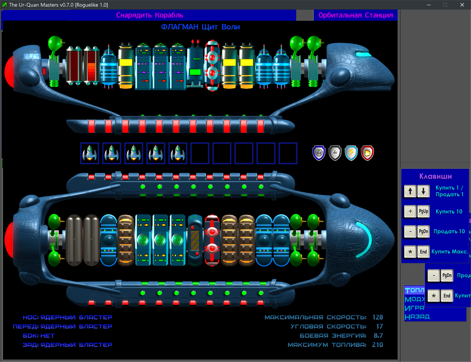The image size is (471, 362).
Task: Click the End key next to 'Купить Макс.'
Action: 423,252
